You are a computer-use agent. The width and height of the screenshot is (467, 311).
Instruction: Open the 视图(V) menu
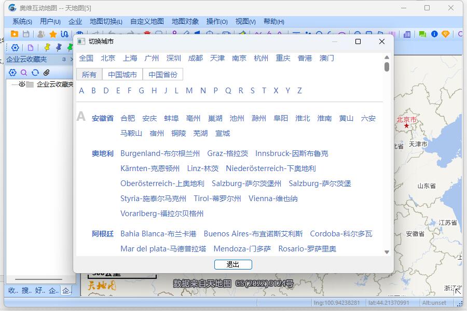(x=244, y=22)
